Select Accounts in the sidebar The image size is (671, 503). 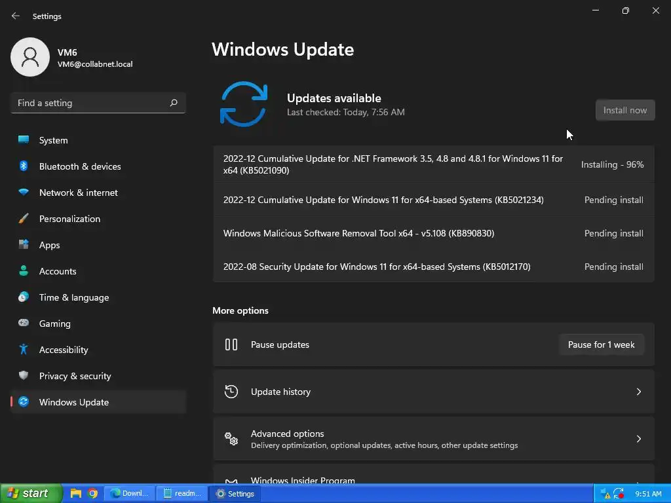(x=98, y=271)
